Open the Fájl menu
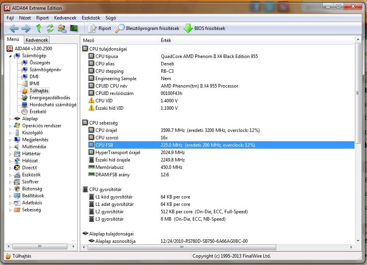This screenshot has height=265, width=367. (x=10, y=18)
